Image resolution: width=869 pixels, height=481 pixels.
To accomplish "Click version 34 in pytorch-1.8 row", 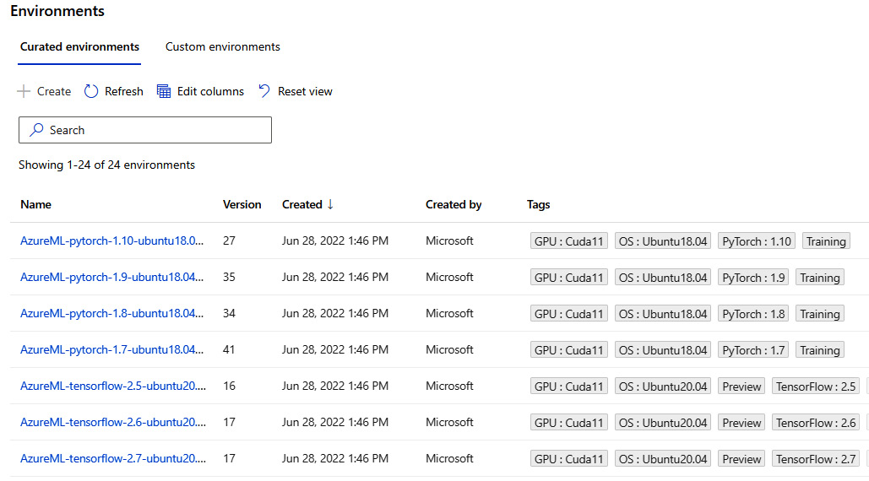I will point(229,313).
